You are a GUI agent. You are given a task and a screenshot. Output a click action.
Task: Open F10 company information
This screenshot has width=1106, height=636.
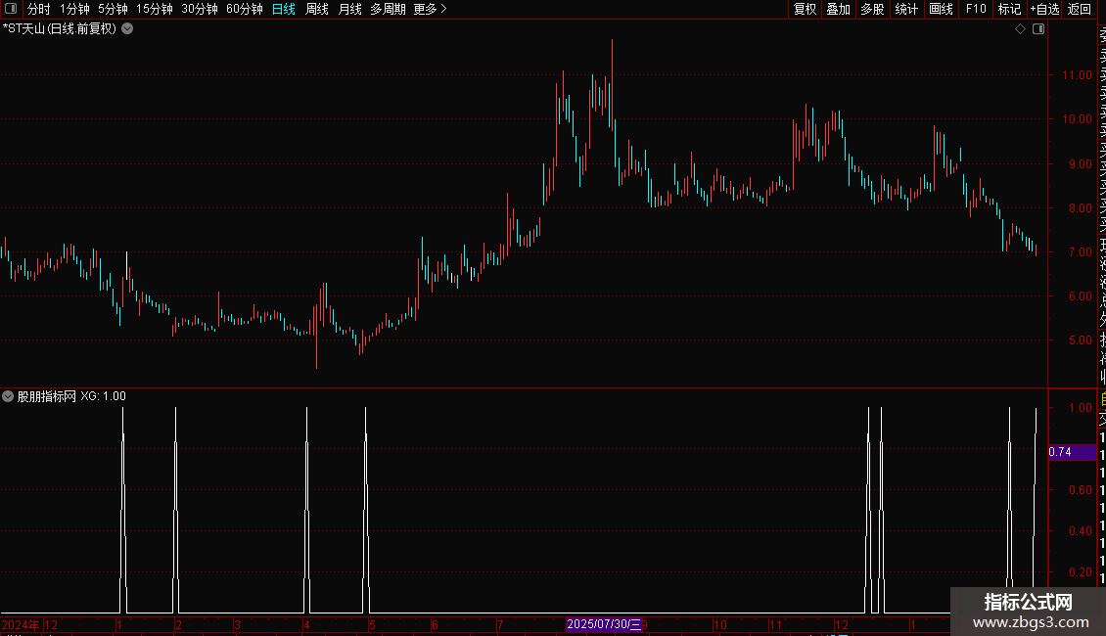[976, 9]
